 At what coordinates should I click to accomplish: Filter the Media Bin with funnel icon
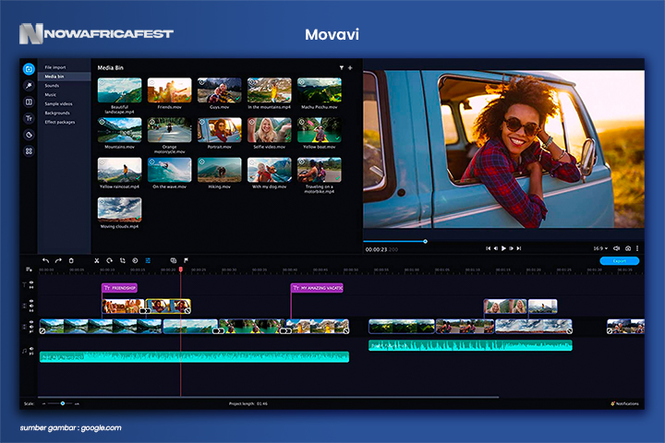click(342, 67)
